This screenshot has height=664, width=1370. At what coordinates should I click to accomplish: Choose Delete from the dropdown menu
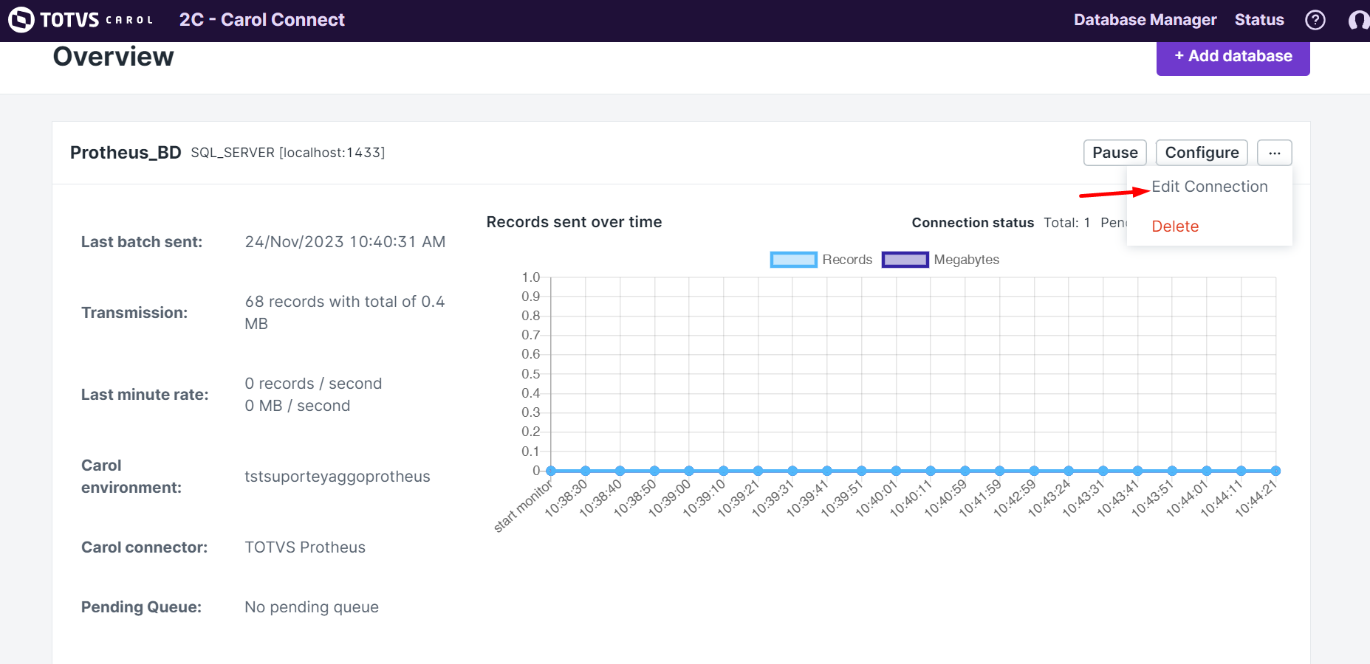1175,226
